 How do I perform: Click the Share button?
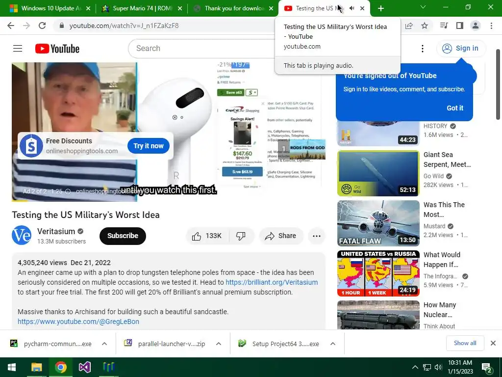(281, 236)
